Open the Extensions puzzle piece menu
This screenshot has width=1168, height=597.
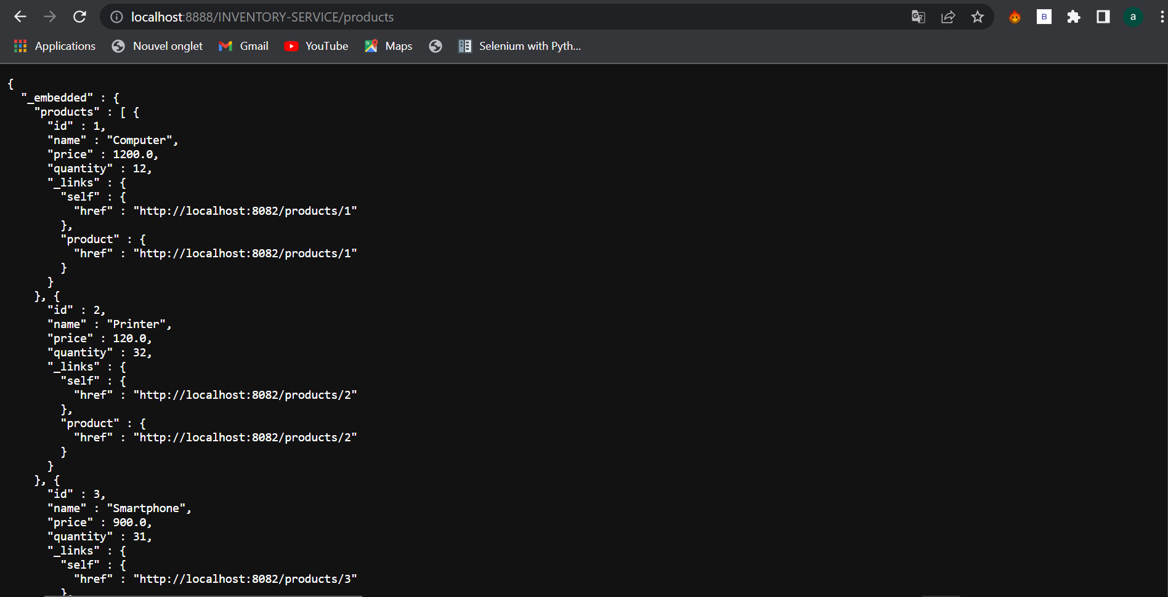pos(1073,17)
